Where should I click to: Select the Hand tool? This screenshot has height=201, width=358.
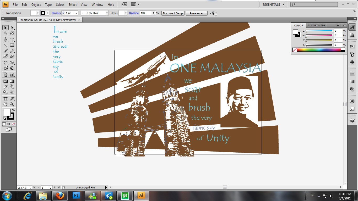(6, 104)
